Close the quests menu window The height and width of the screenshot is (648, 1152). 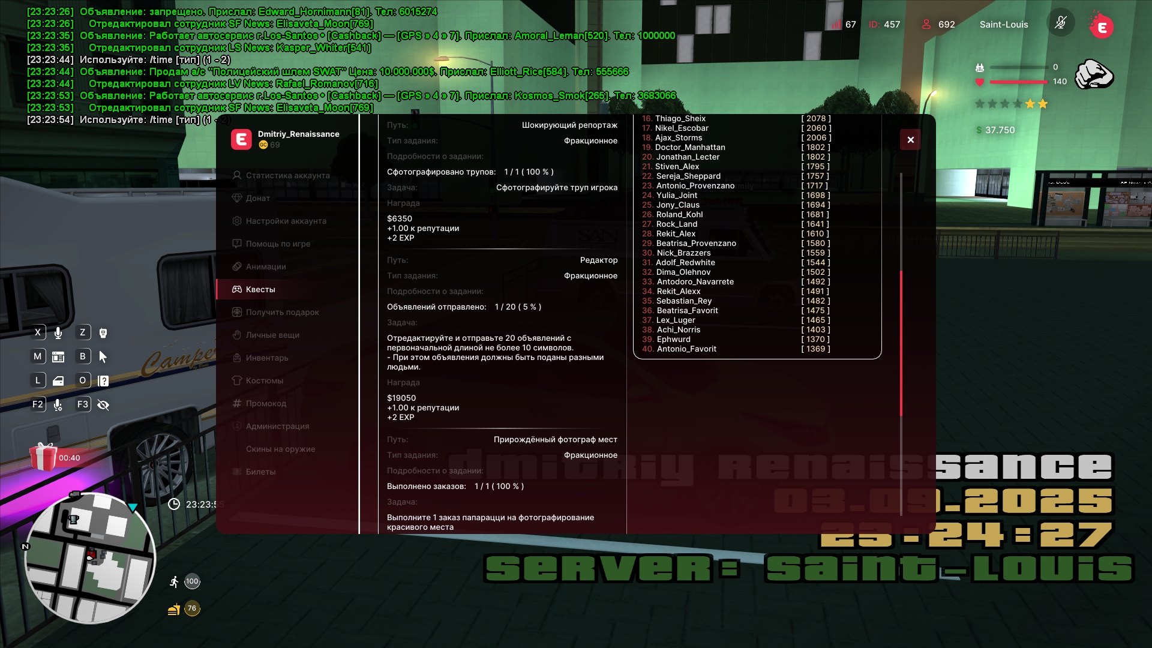(910, 140)
